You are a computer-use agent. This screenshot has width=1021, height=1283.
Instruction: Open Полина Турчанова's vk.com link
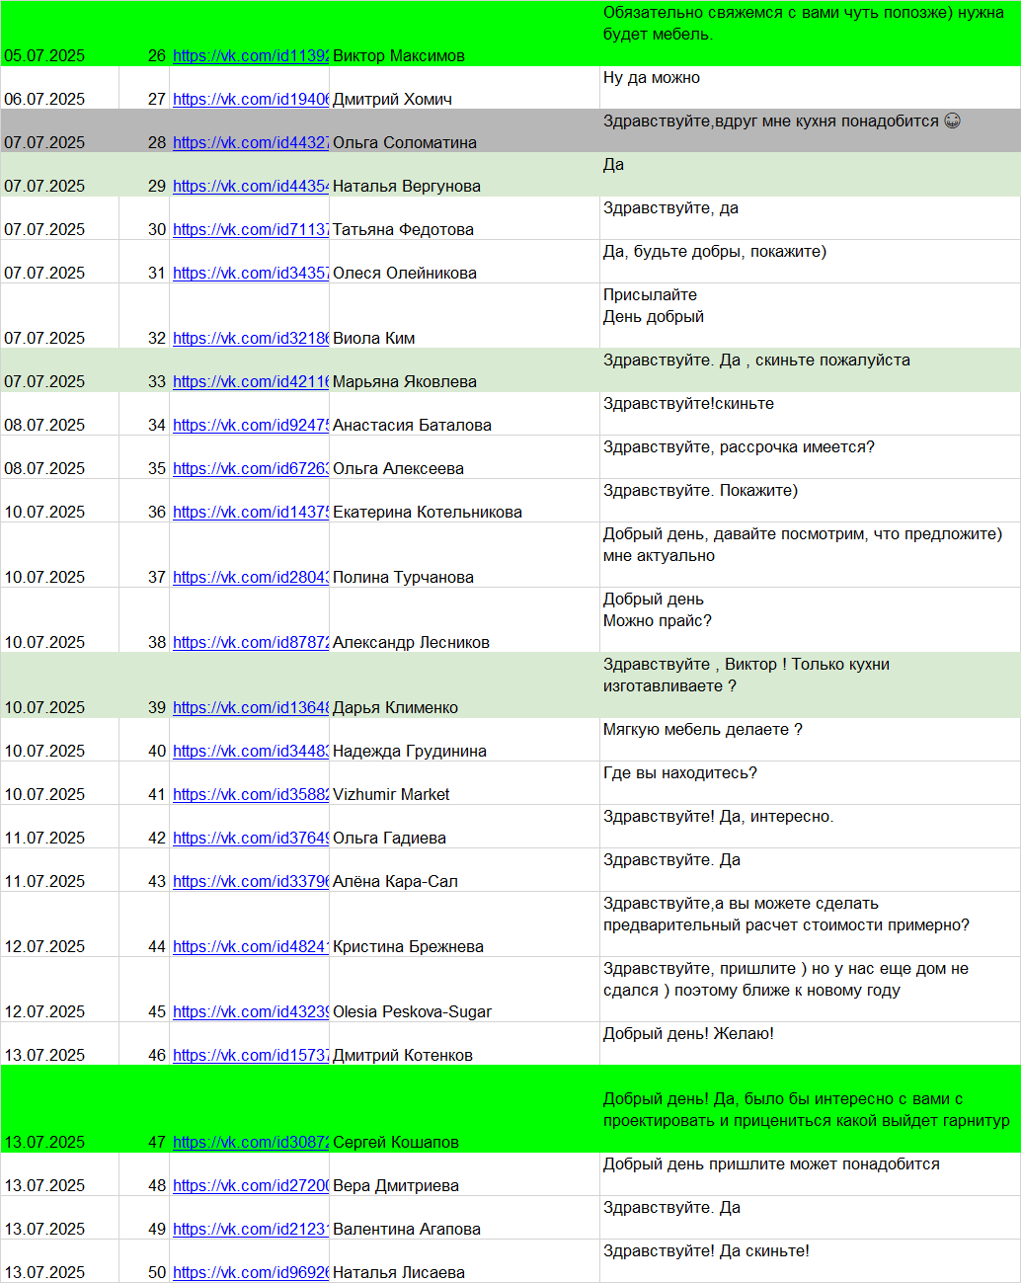(251, 578)
